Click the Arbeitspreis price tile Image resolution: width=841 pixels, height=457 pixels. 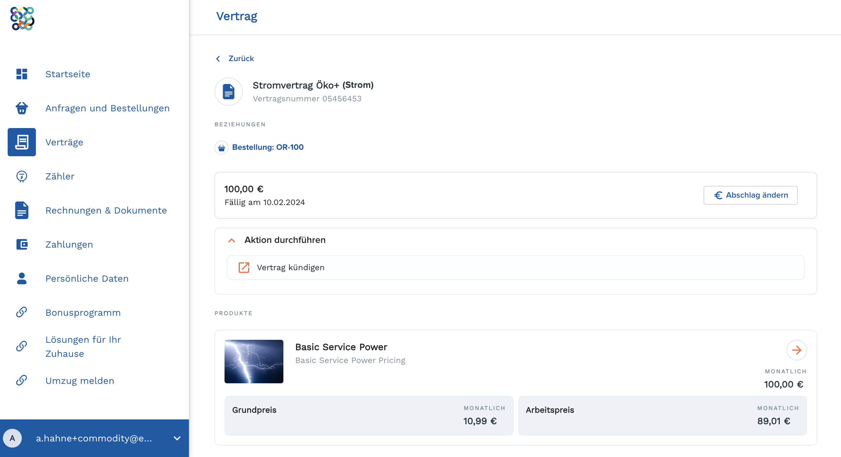click(x=662, y=415)
